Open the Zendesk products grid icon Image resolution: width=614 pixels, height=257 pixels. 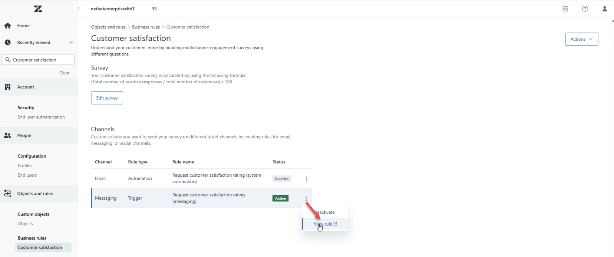565,9
